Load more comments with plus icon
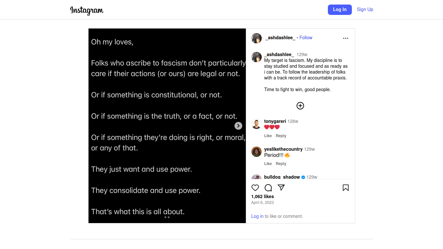The image size is (443, 249). click(x=300, y=106)
